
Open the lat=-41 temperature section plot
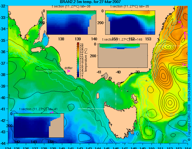pyautogui.click(x=39, y=125)
